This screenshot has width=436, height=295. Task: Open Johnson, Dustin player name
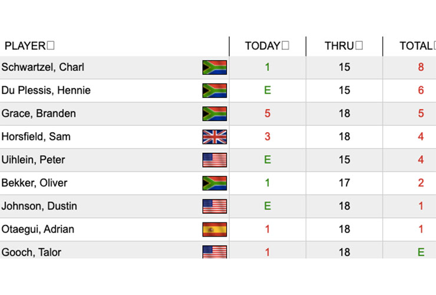pyautogui.click(x=39, y=206)
